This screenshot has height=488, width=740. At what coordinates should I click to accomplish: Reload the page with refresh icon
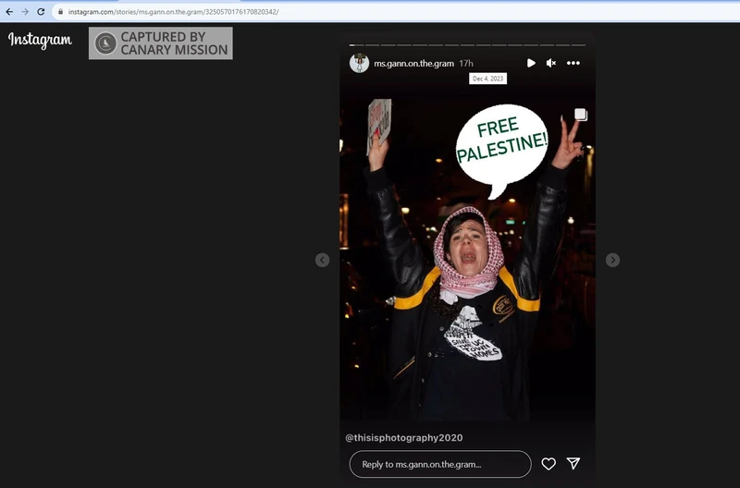click(41, 12)
